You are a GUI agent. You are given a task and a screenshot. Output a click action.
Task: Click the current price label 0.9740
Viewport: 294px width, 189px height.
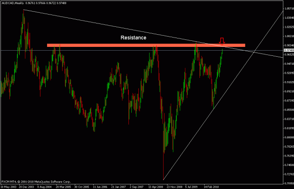click(289, 50)
